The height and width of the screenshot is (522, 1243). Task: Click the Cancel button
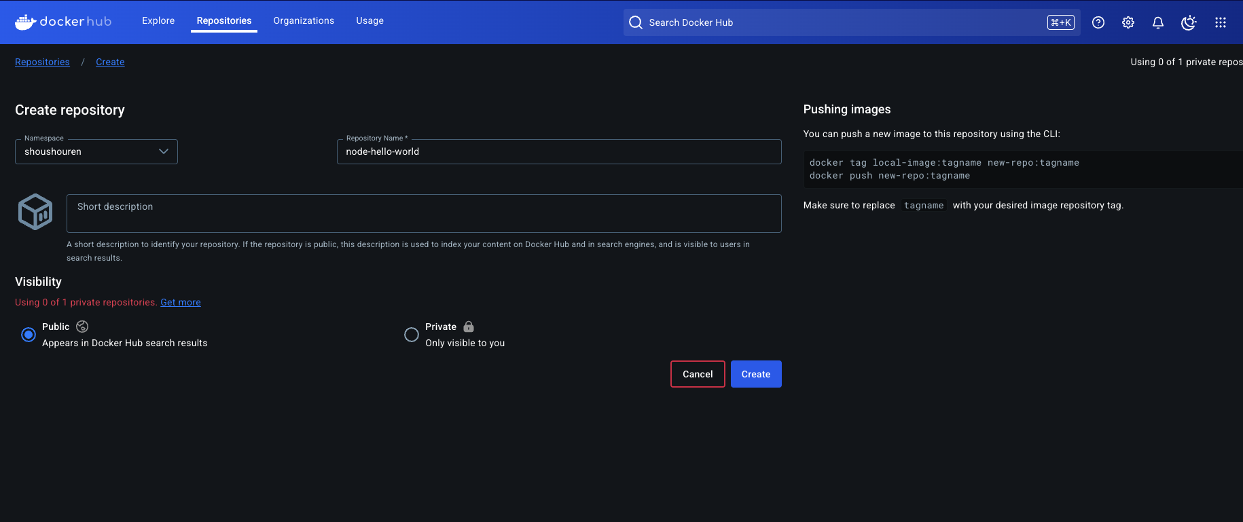pos(698,374)
